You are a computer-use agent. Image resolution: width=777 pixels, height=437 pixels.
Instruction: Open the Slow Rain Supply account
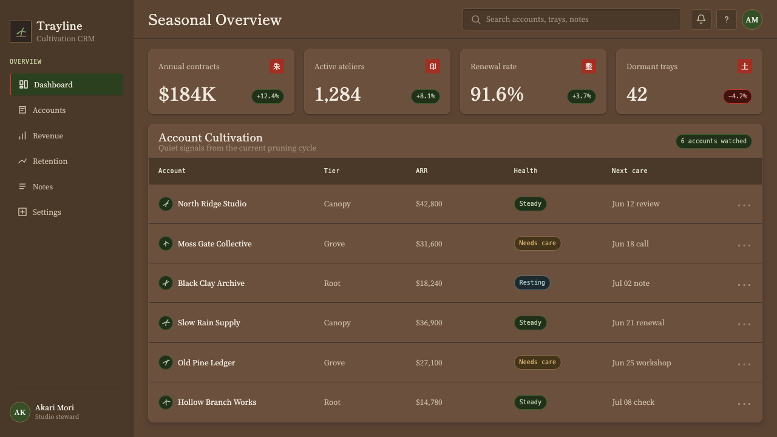click(x=209, y=323)
